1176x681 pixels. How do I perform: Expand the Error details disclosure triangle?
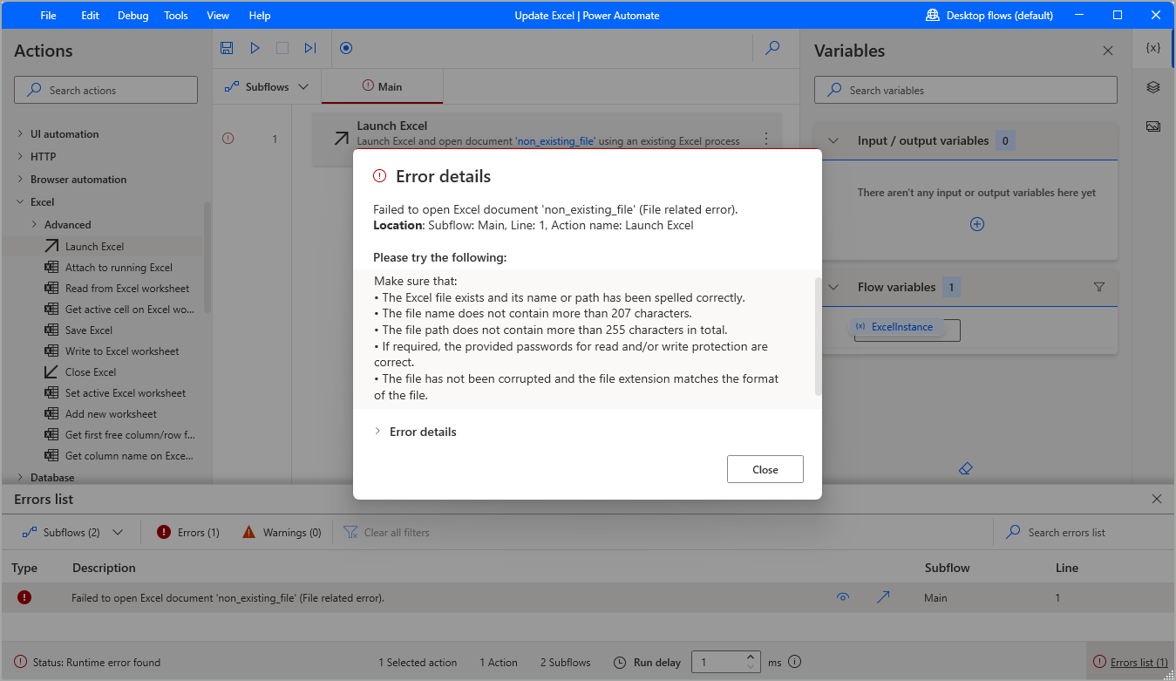377,431
